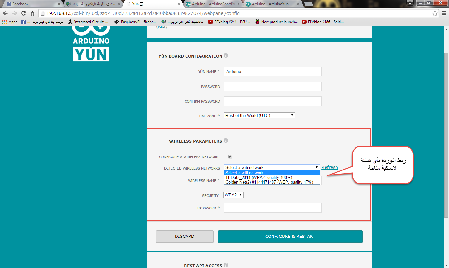449x268 pixels.
Task: Click the Arduino Yún logo
Action: (x=91, y=44)
